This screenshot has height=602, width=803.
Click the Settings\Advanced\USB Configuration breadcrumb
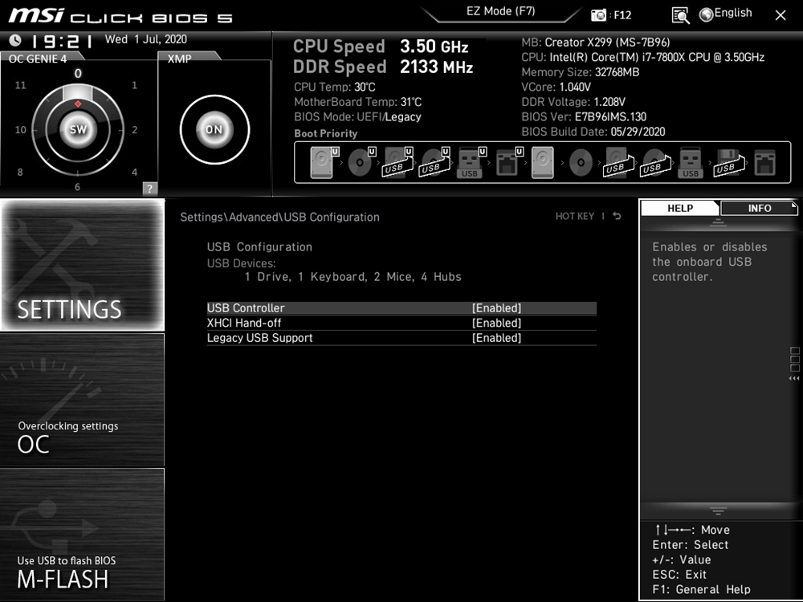point(279,217)
